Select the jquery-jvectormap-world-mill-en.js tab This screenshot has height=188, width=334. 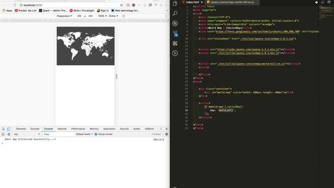(232, 2)
